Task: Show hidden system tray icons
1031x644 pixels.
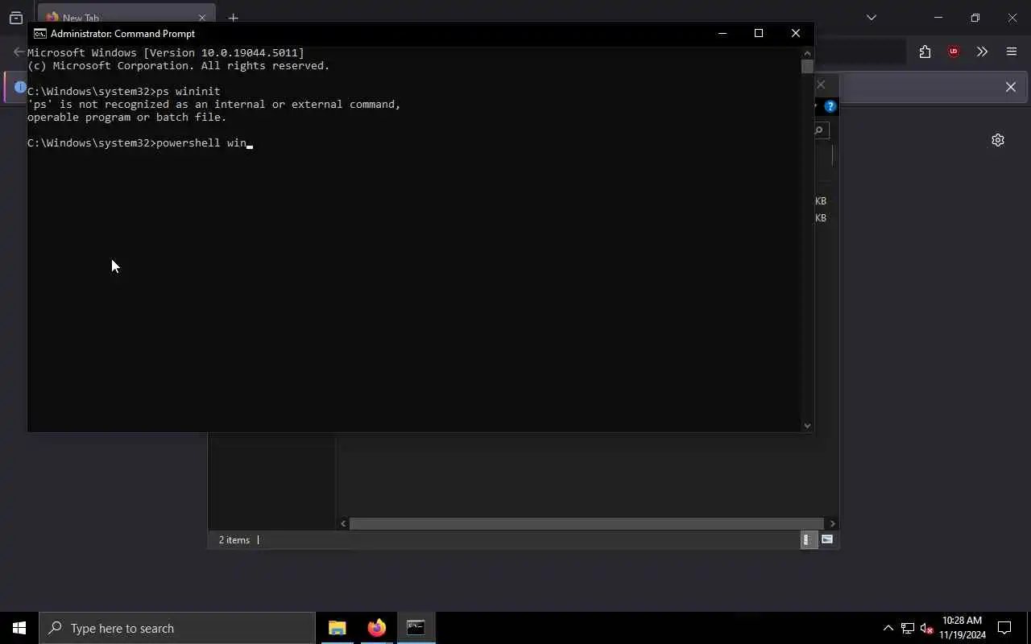Action: [888, 628]
